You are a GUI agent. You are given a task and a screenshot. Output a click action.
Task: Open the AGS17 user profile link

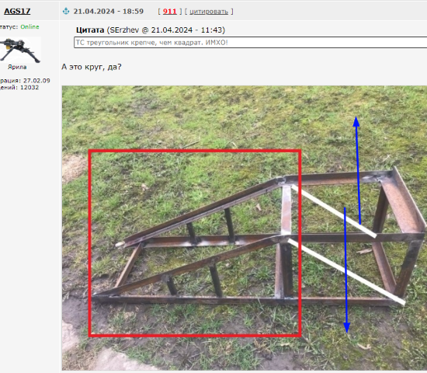pos(17,11)
